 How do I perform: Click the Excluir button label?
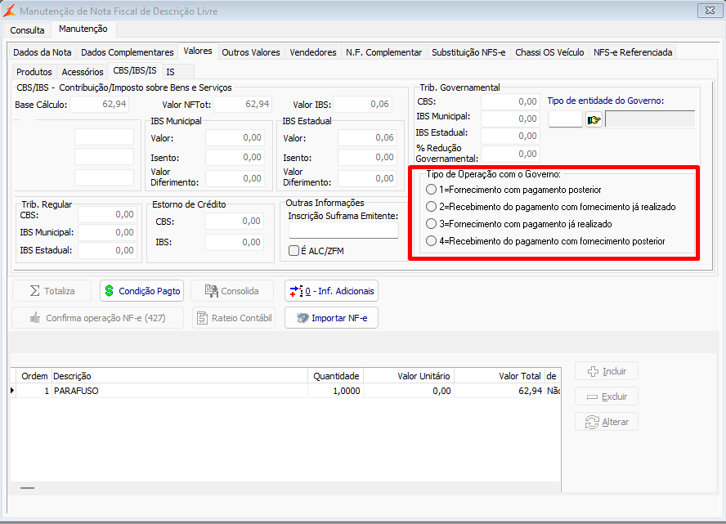coord(615,396)
